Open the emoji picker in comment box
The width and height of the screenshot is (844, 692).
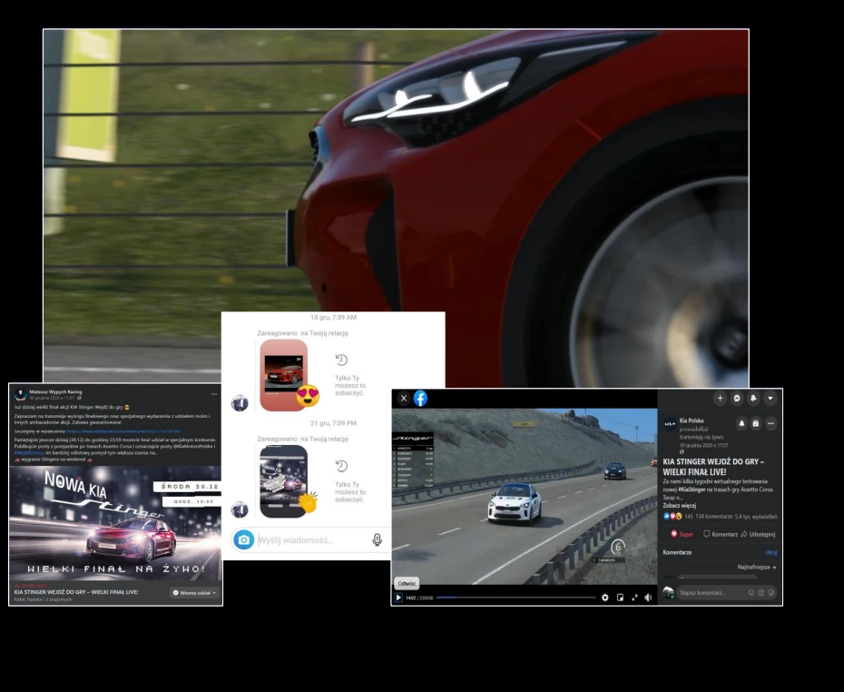751,593
